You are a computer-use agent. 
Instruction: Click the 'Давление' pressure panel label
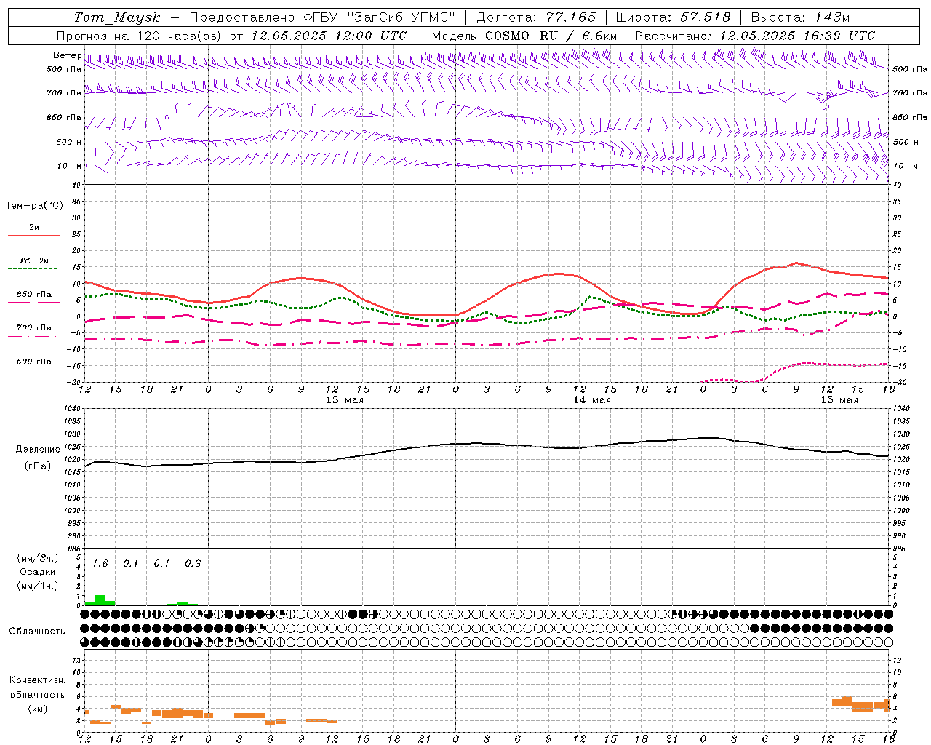coord(38,450)
